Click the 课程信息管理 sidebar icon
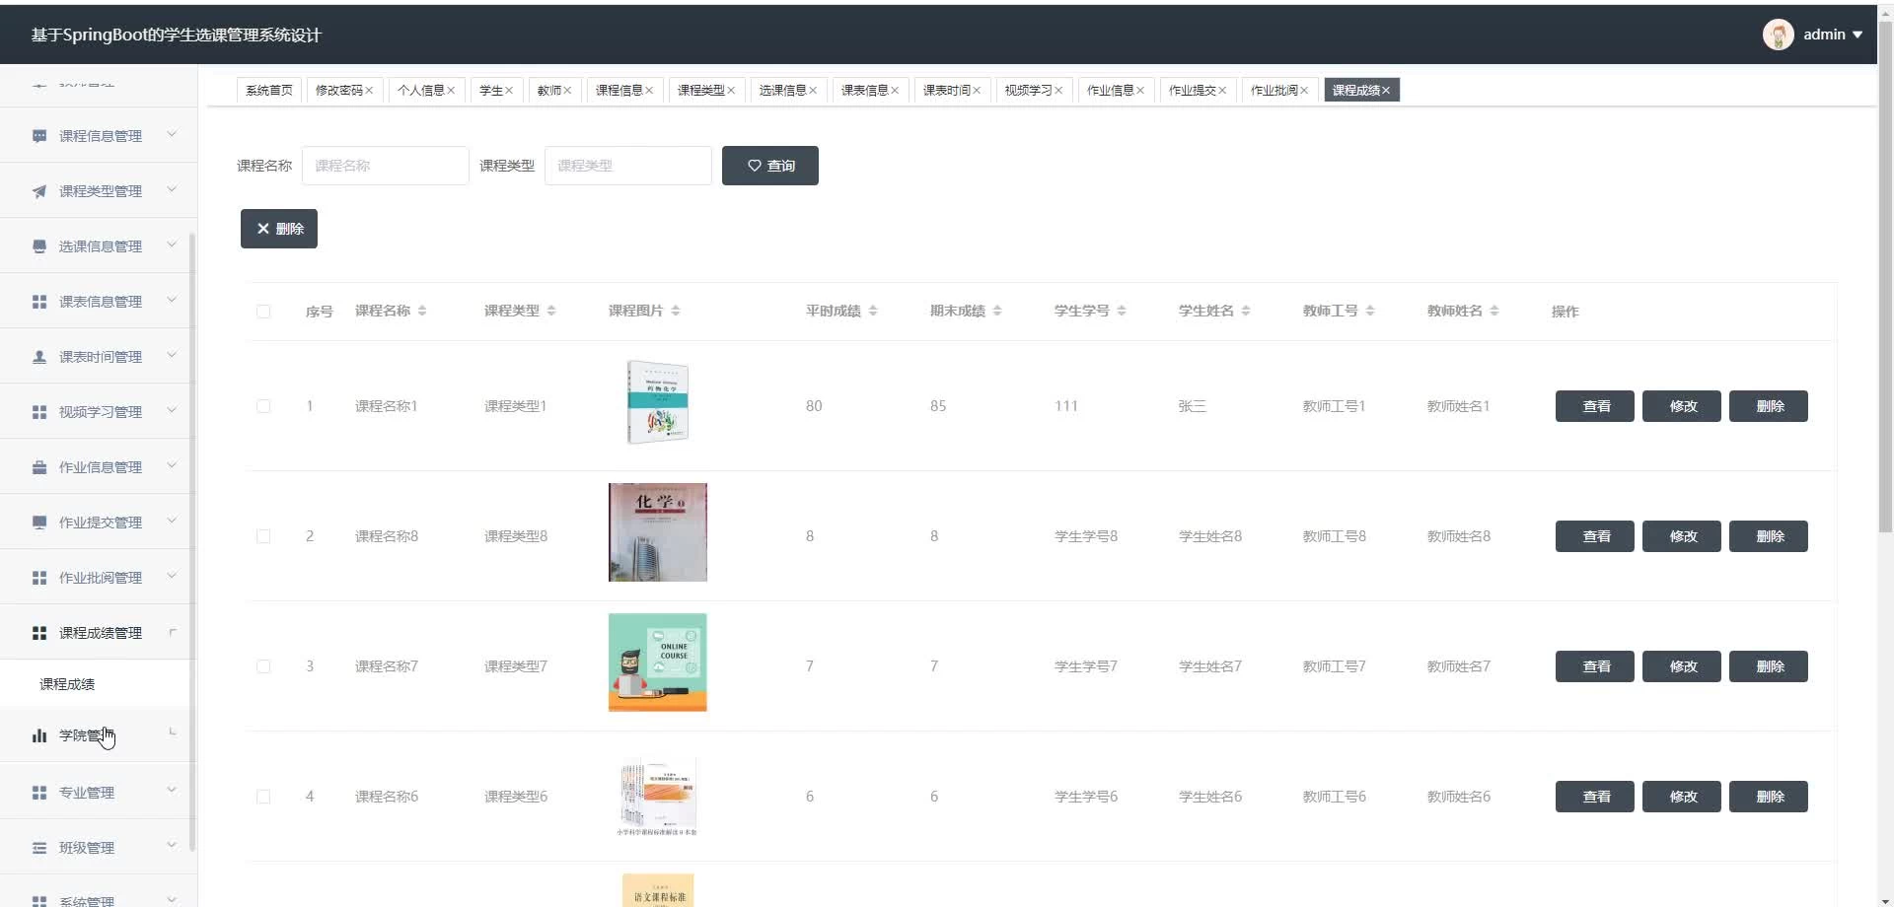This screenshot has width=1894, height=907. pyautogui.click(x=39, y=136)
